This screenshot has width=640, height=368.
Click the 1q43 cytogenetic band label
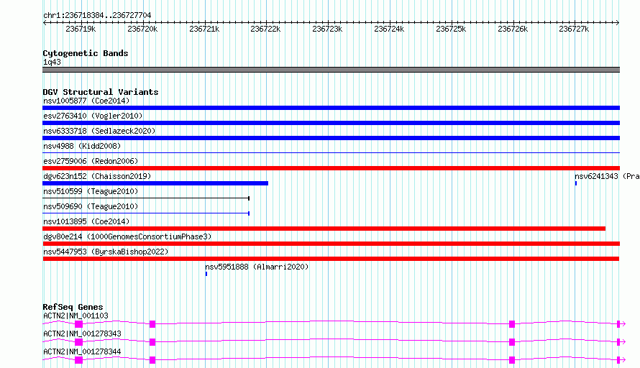coord(52,62)
